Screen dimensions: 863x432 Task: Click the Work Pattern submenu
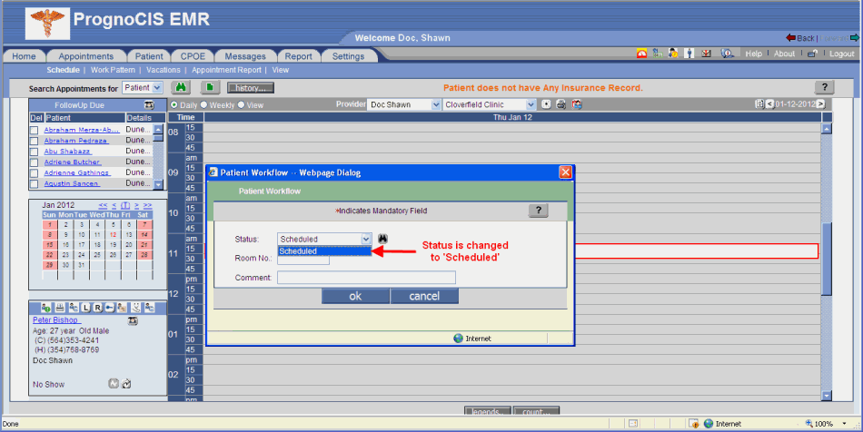tap(113, 70)
